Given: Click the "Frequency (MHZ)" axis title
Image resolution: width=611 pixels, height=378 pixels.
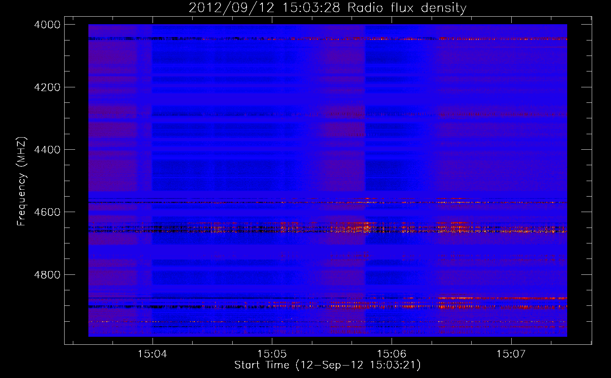Looking at the screenshot, I should (x=22, y=181).
